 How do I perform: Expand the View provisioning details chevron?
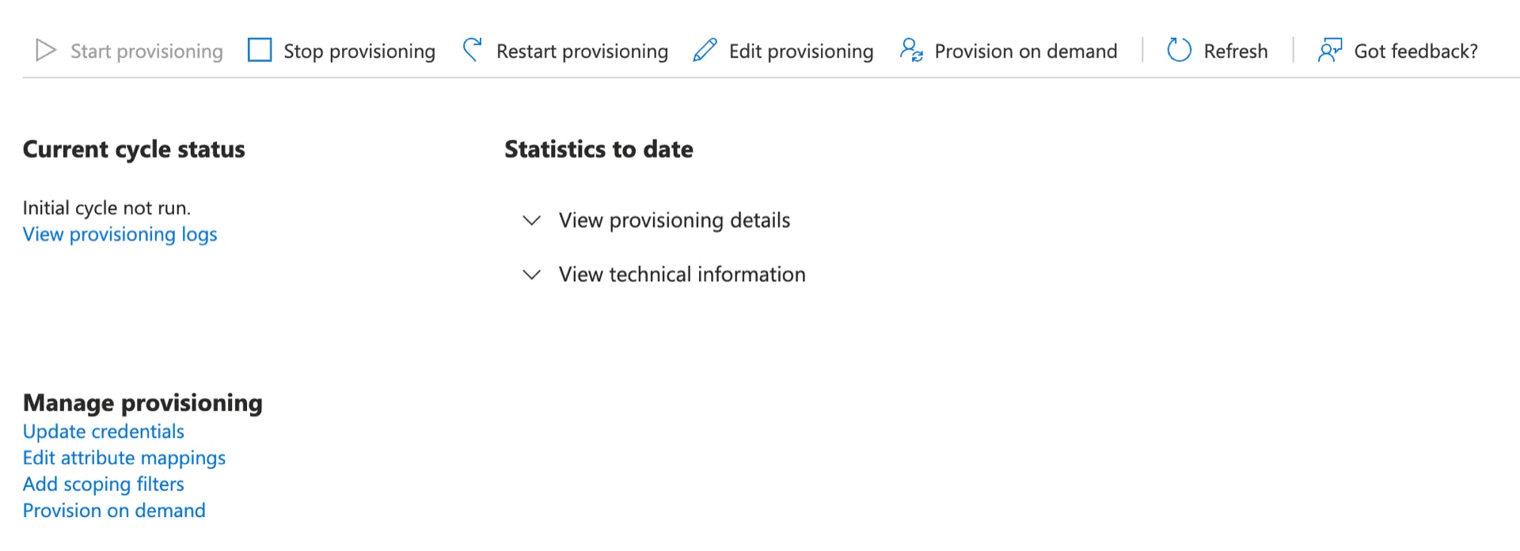point(532,220)
